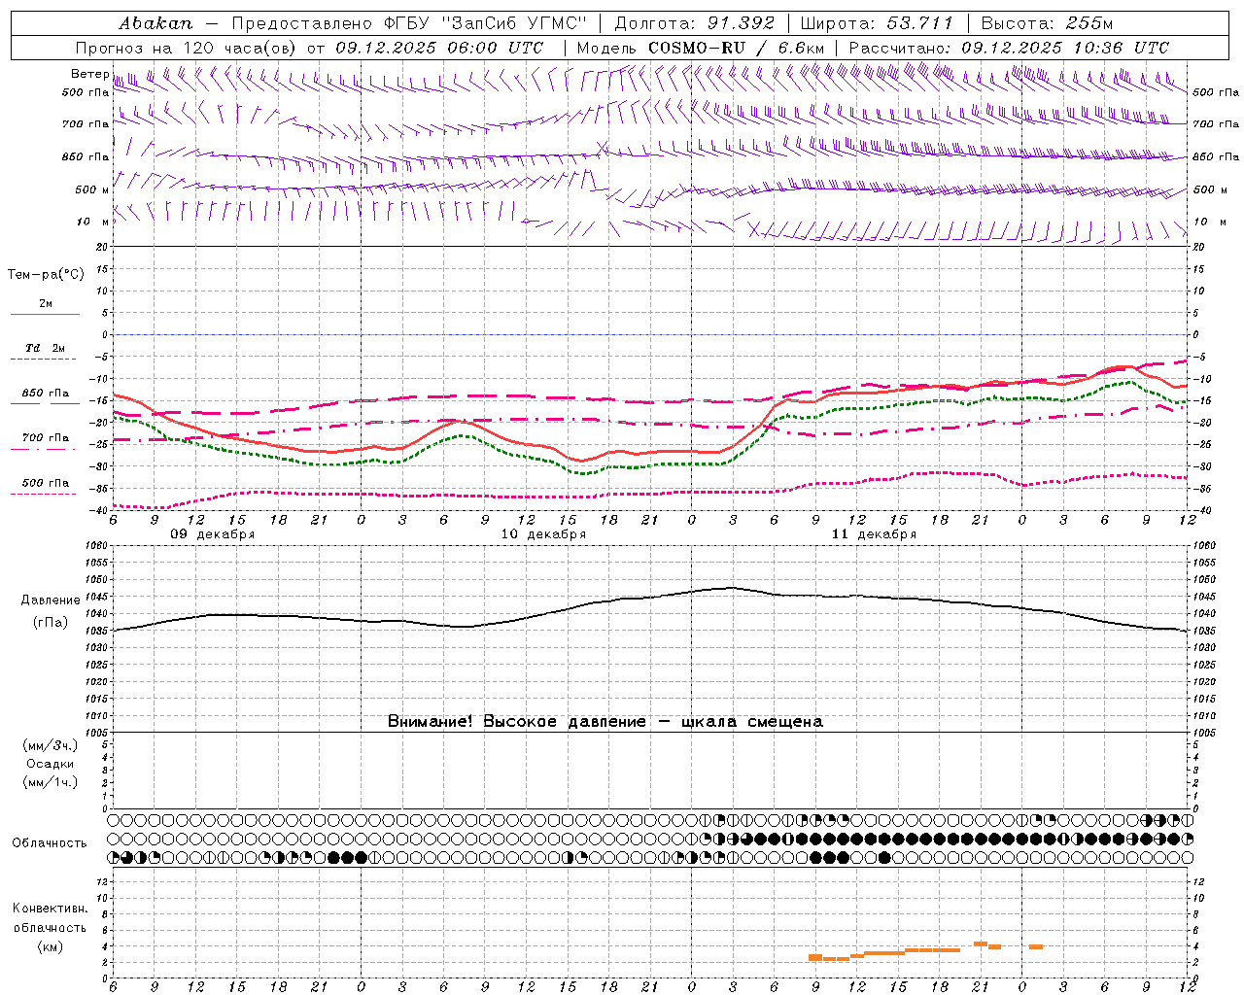Image resolution: width=1244 pixels, height=995 pixels.
Task: Click the 2м temperature legend entry
Action: click(46, 303)
